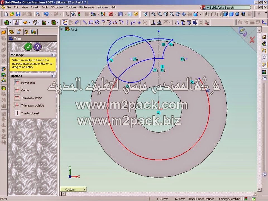Select the Sketch Fillet tool
Viewport: 268px width, 201px height.
[121, 22]
